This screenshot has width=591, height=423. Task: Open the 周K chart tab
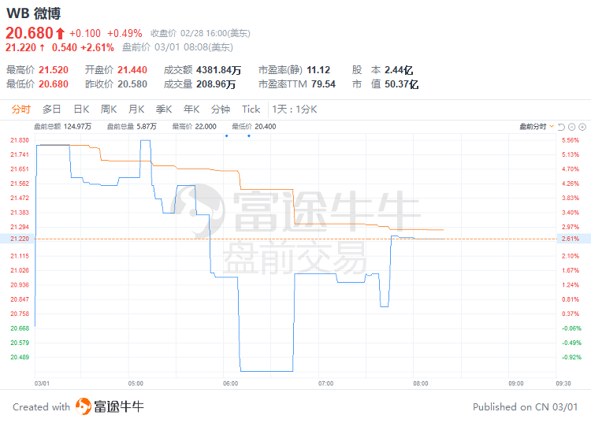[109, 109]
